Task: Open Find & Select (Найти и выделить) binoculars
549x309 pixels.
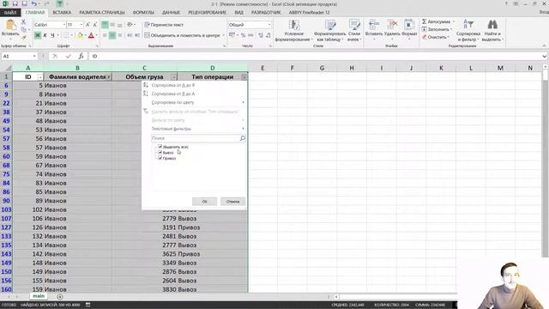Action: tap(492, 31)
